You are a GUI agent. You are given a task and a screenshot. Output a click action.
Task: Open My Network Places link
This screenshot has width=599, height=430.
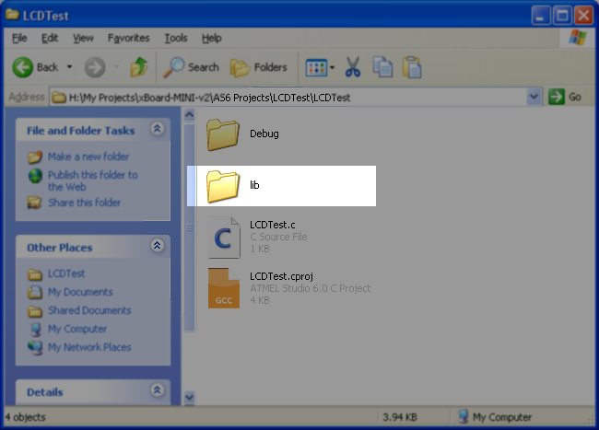(89, 347)
